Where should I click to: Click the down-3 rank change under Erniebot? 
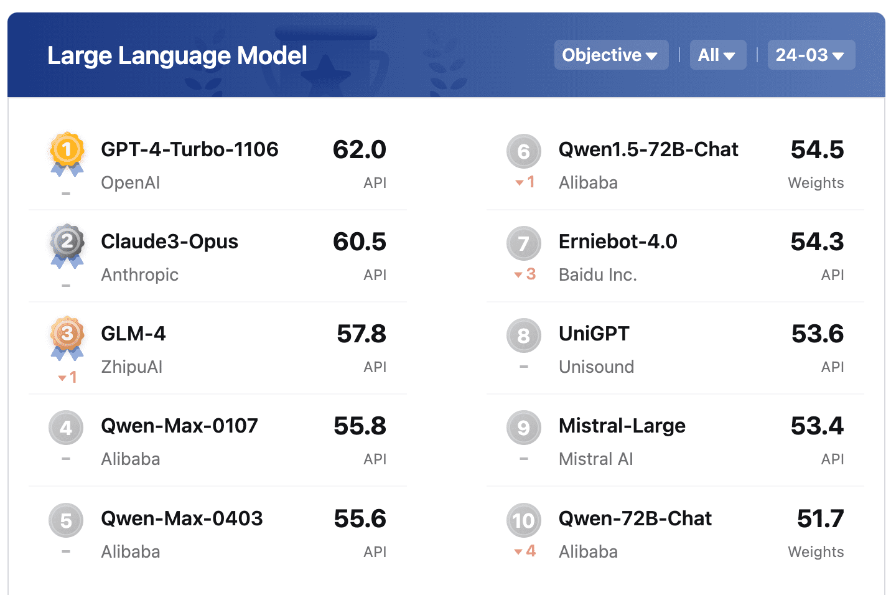(525, 274)
